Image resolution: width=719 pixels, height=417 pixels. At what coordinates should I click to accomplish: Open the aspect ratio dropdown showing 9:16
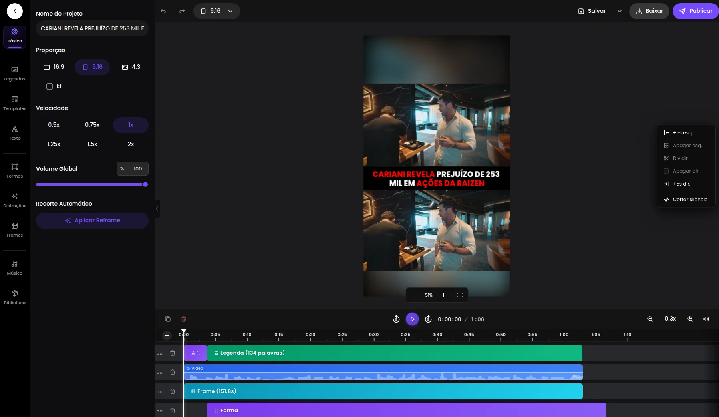pos(217,11)
